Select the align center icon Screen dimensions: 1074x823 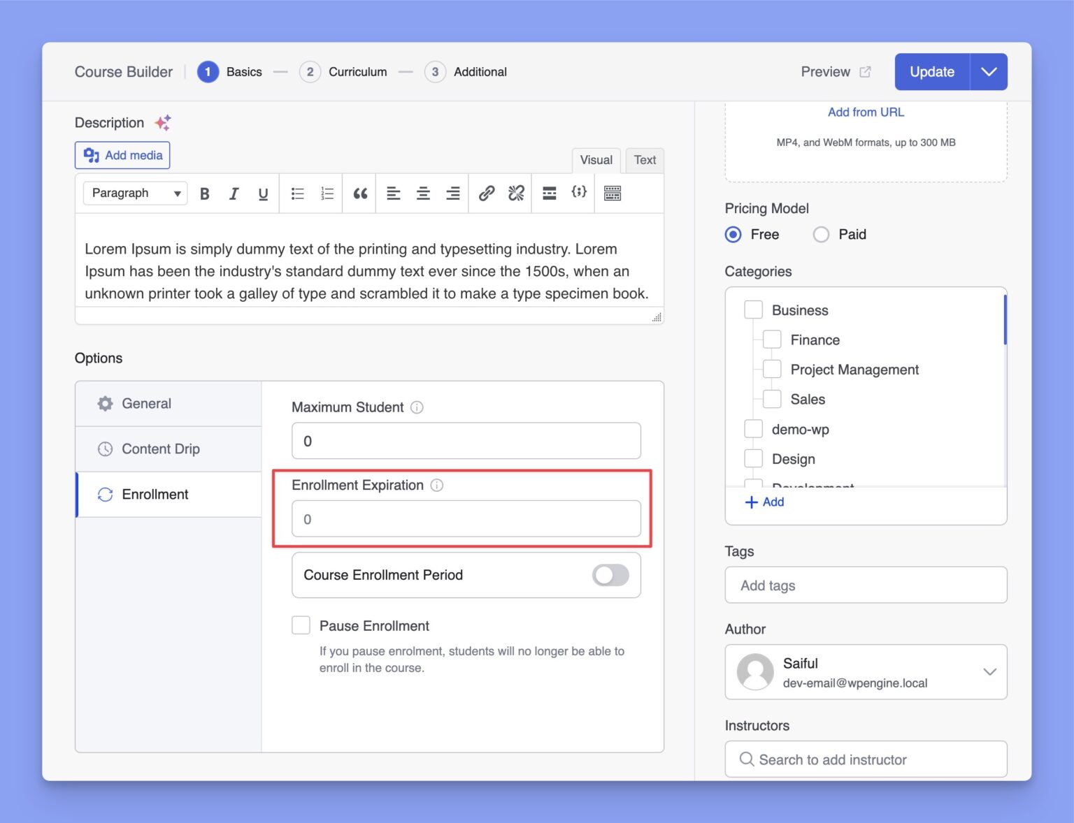423,193
